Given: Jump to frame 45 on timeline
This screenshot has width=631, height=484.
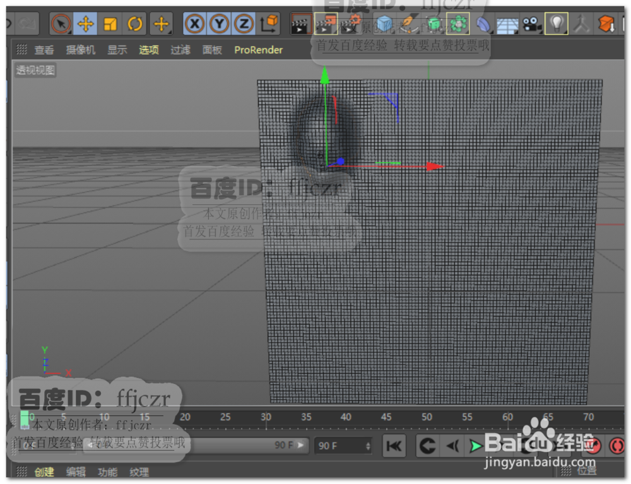Looking at the screenshot, I should pyautogui.click(x=386, y=417).
